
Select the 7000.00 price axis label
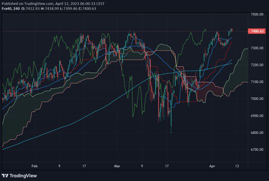pos(257,99)
